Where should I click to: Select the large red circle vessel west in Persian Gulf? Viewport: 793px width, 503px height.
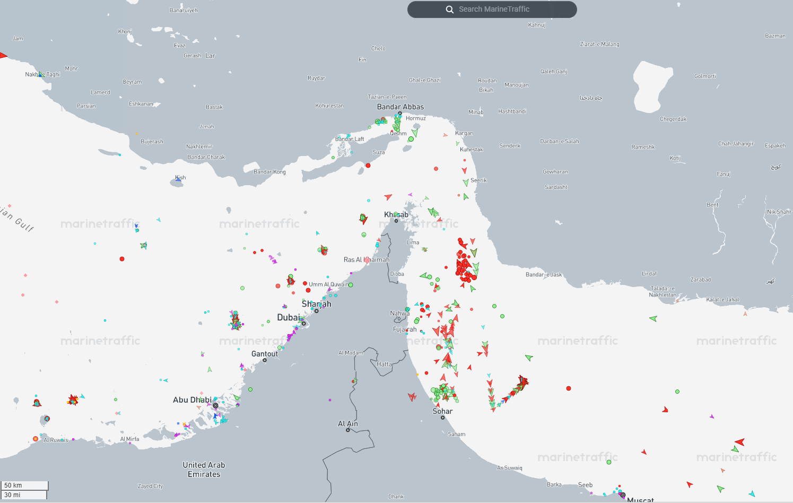coord(122,259)
